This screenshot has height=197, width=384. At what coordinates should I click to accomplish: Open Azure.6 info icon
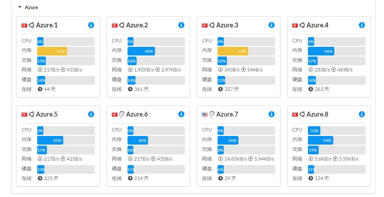pos(181,114)
